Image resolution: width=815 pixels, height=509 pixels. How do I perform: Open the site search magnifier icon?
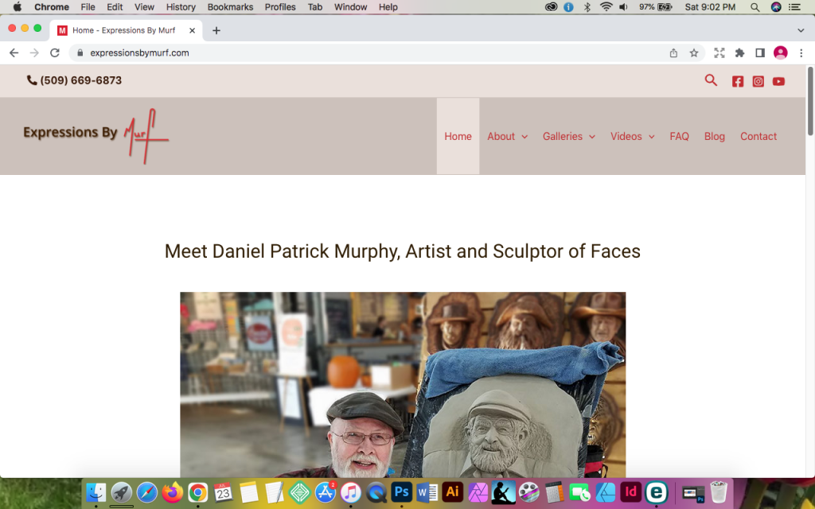click(711, 80)
